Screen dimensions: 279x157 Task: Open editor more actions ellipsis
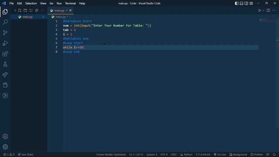[x=274, y=10]
